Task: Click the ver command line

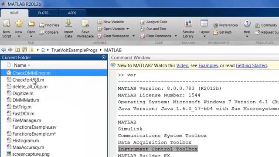Action: [x=127, y=75]
